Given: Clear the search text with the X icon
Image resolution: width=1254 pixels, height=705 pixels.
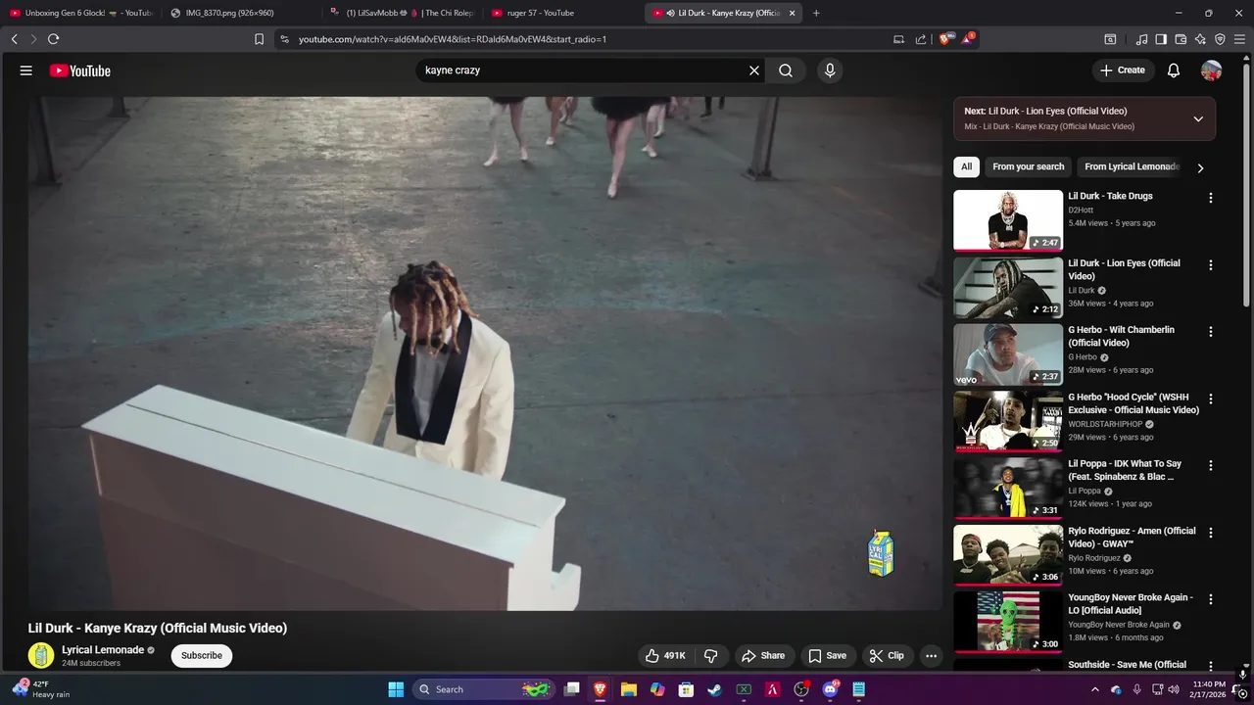Looking at the screenshot, I should (754, 70).
